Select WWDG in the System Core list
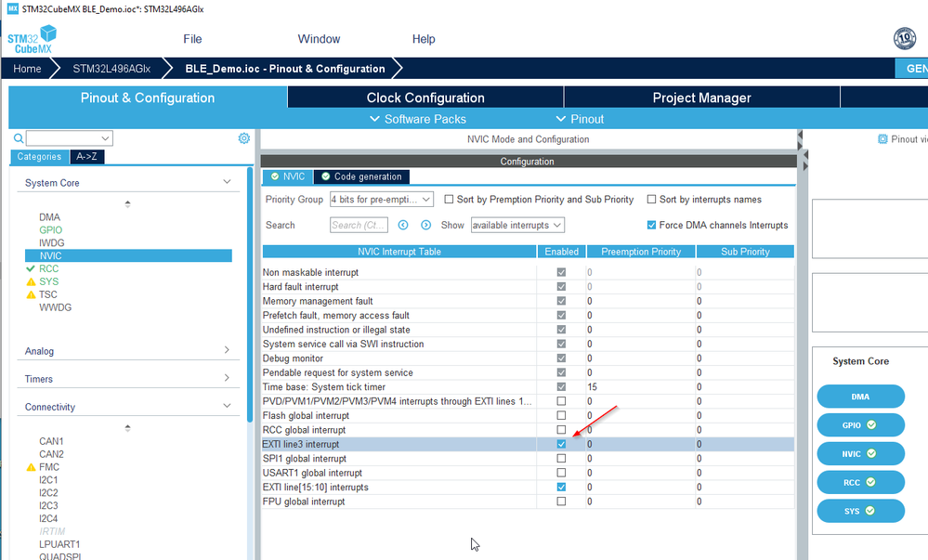 coord(56,307)
